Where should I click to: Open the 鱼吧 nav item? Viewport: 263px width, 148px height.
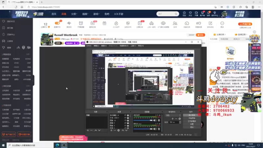107,14
